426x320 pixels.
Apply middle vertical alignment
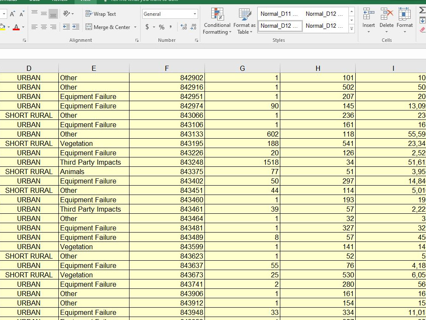pyautogui.click(x=44, y=14)
